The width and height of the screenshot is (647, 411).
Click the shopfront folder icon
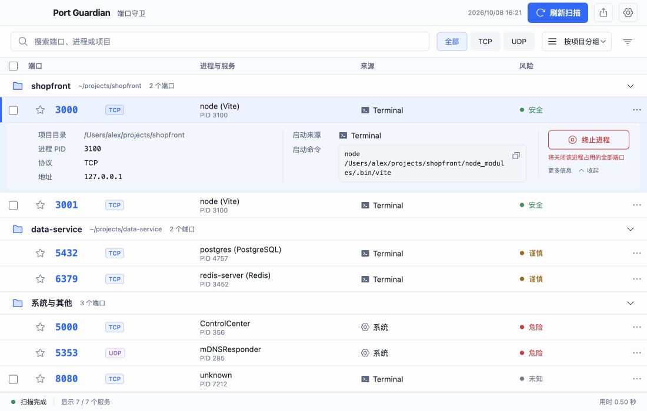18,86
